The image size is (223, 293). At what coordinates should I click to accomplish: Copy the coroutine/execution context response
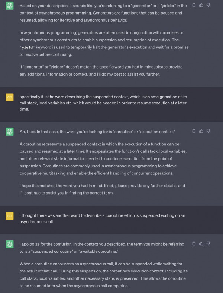pyautogui.click(x=194, y=131)
